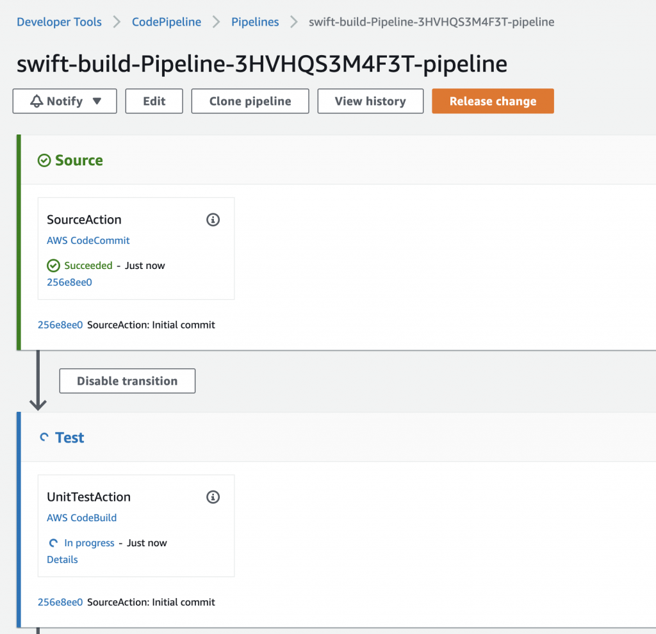Click the spinner icon beside Test stage
The image size is (656, 634).
point(44,437)
